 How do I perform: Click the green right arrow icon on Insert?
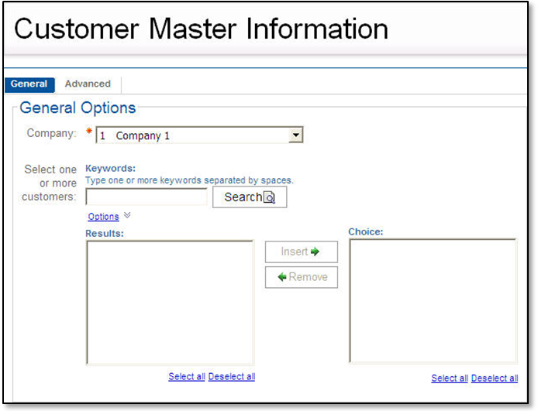pyautogui.click(x=315, y=252)
